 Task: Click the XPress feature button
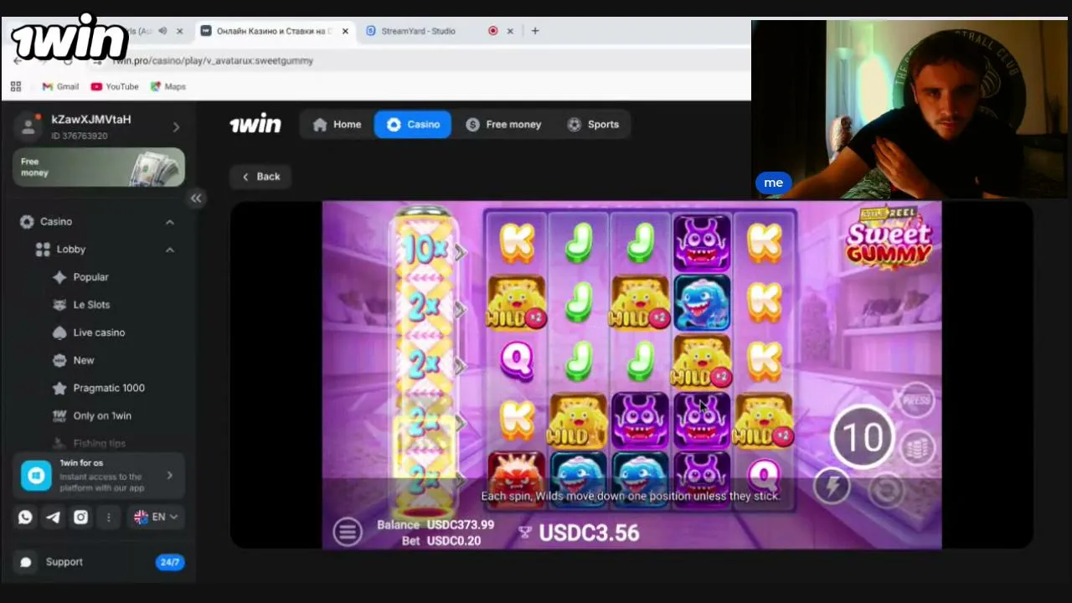point(915,400)
